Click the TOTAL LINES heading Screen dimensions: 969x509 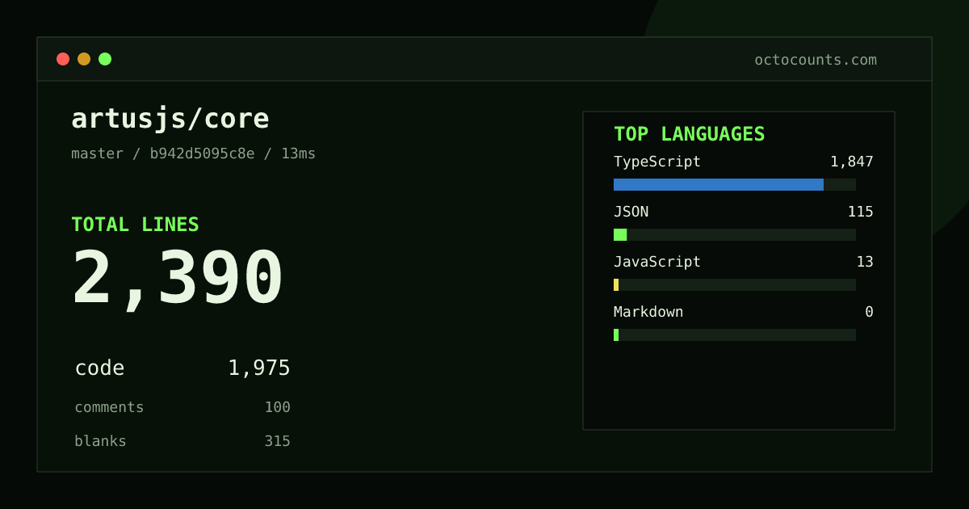point(135,225)
